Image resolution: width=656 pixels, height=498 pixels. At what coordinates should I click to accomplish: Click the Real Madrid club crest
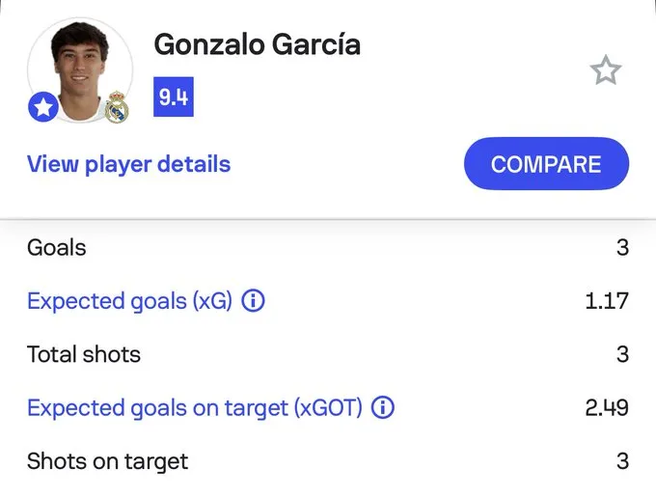pos(118,107)
